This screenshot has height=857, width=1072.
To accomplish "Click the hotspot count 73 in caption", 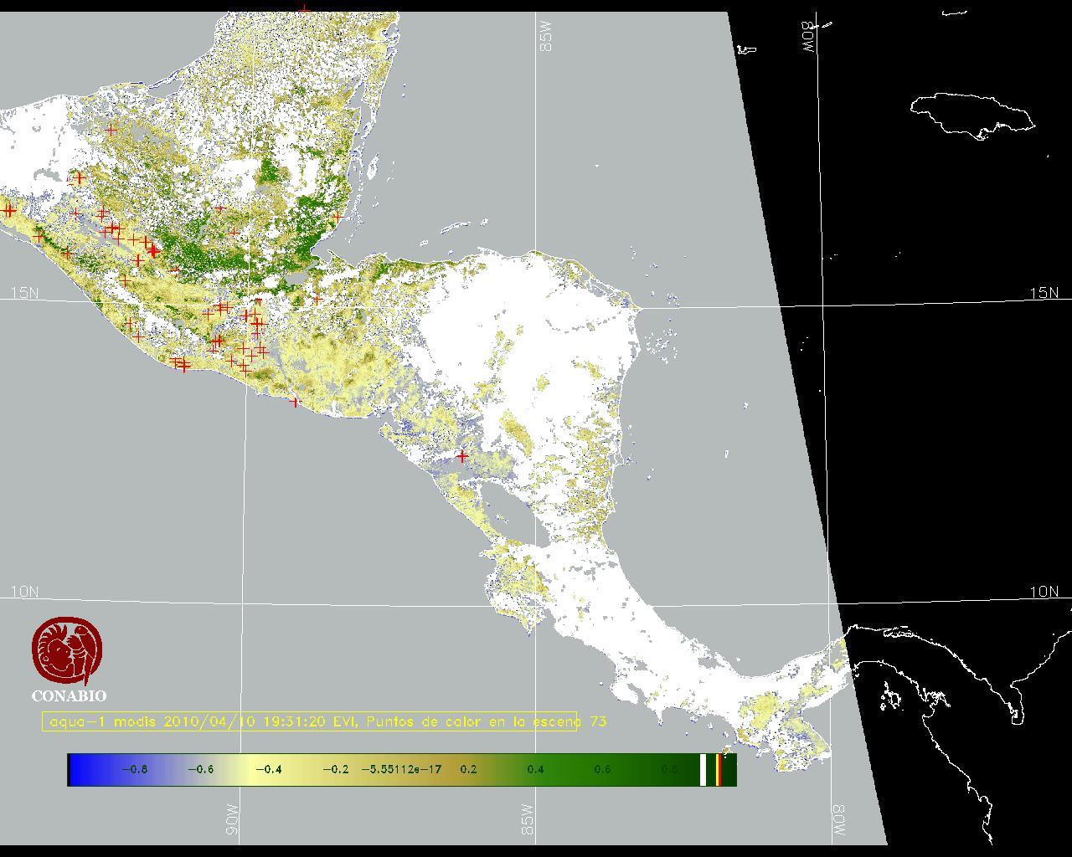I will pyautogui.click(x=598, y=721).
